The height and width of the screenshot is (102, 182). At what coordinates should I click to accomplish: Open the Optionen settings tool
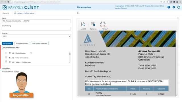[93, 26]
